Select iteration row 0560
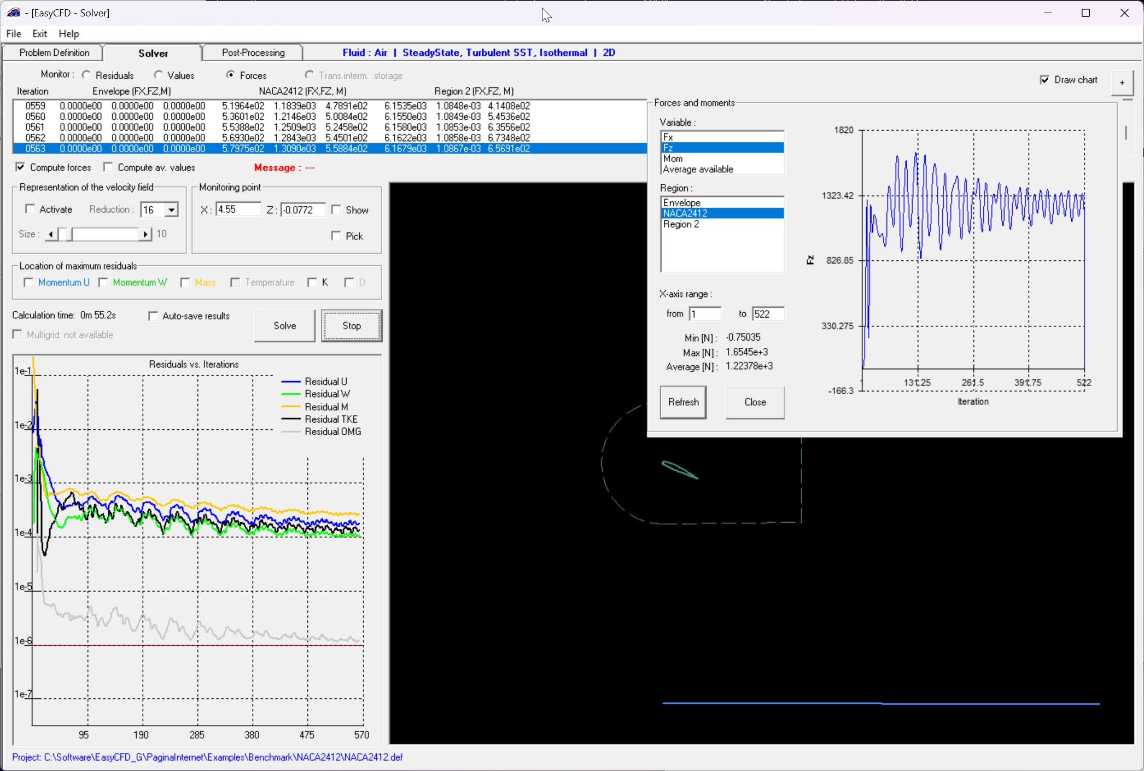The height and width of the screenshot is (771, 1144). (330, 116)
